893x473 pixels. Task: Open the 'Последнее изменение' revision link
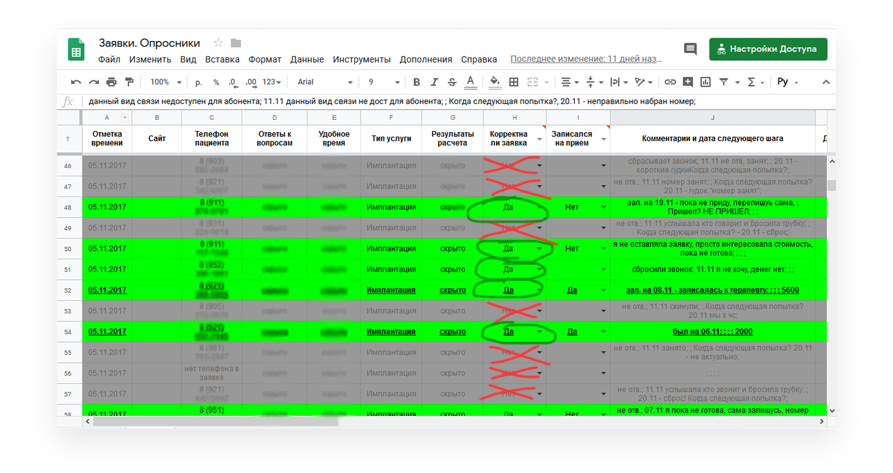[586, 59]
